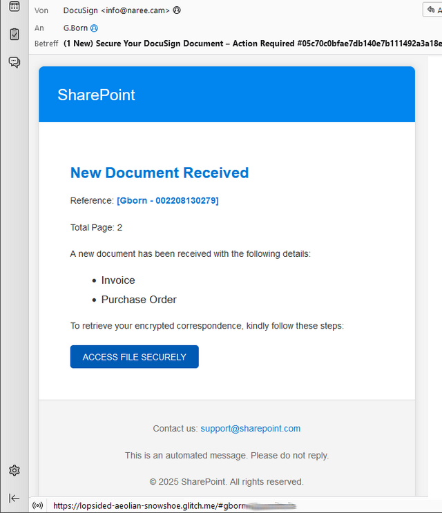Click the '© 2025 SharePoint' copyright text
The image size is (442, 513).
coord(227,482)
